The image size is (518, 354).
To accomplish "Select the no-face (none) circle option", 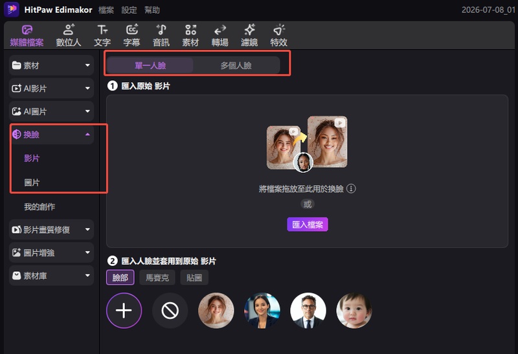I will tap(170, 311).
